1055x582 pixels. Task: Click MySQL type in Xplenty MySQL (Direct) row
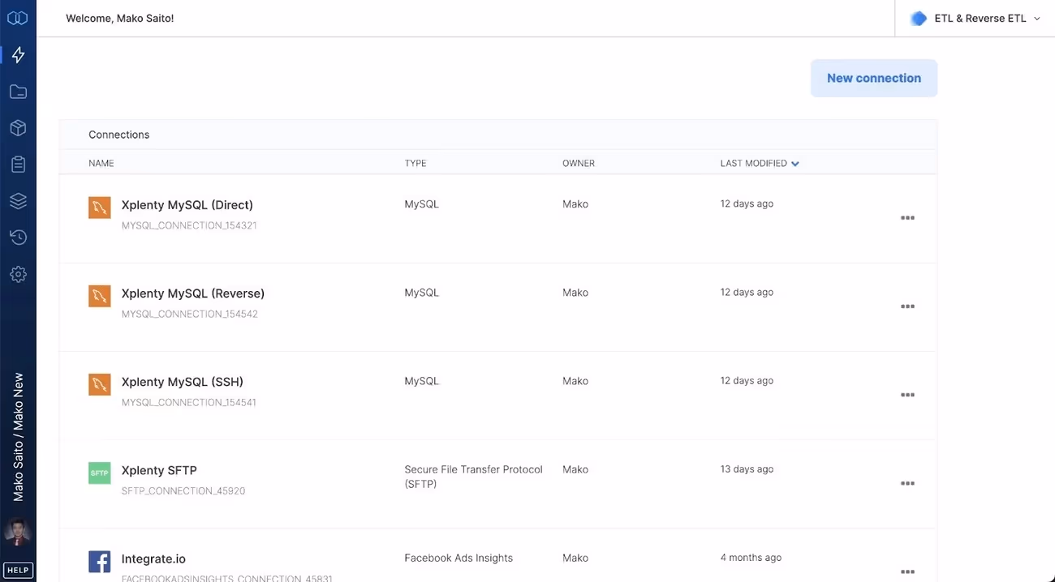pyautogui.click(x=421, y=204)
